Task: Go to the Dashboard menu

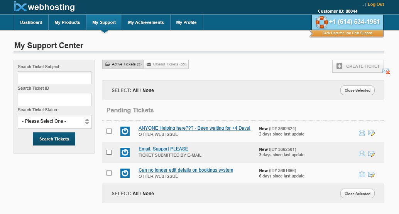Action: pos(31,22)
